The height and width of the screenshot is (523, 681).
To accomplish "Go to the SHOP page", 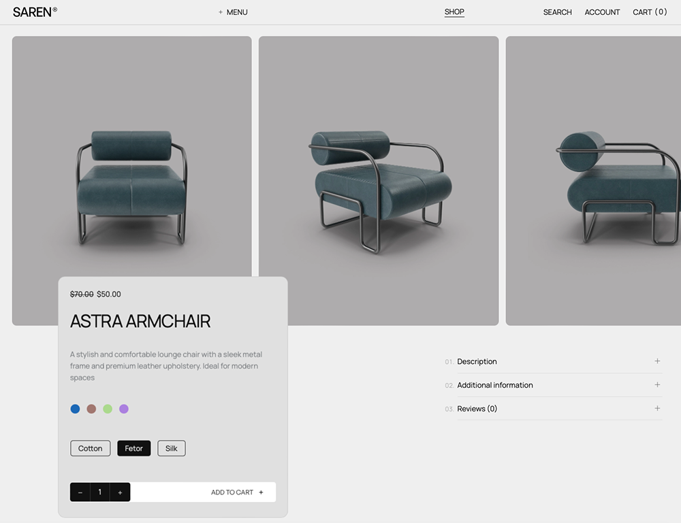I will (454, 12).
